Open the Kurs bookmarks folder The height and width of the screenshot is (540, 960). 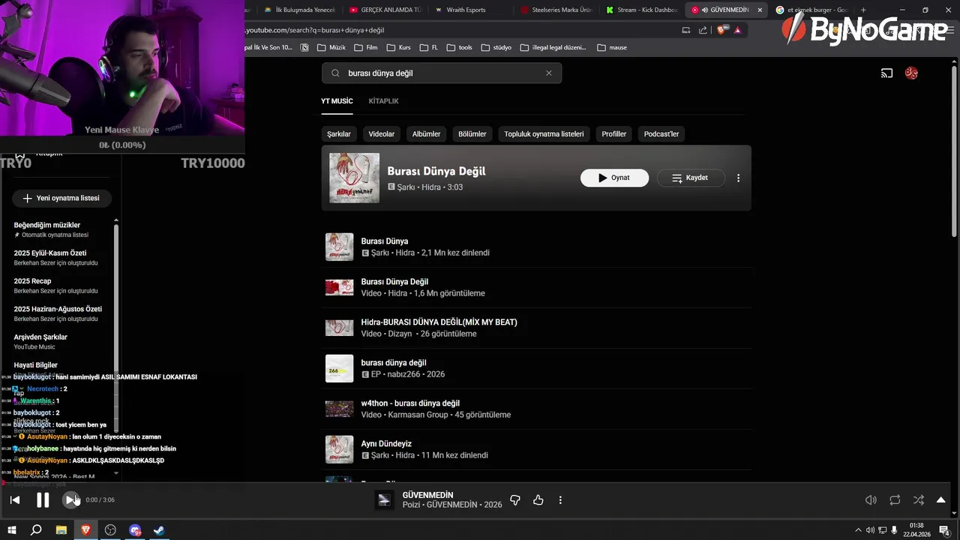(398, 47)
